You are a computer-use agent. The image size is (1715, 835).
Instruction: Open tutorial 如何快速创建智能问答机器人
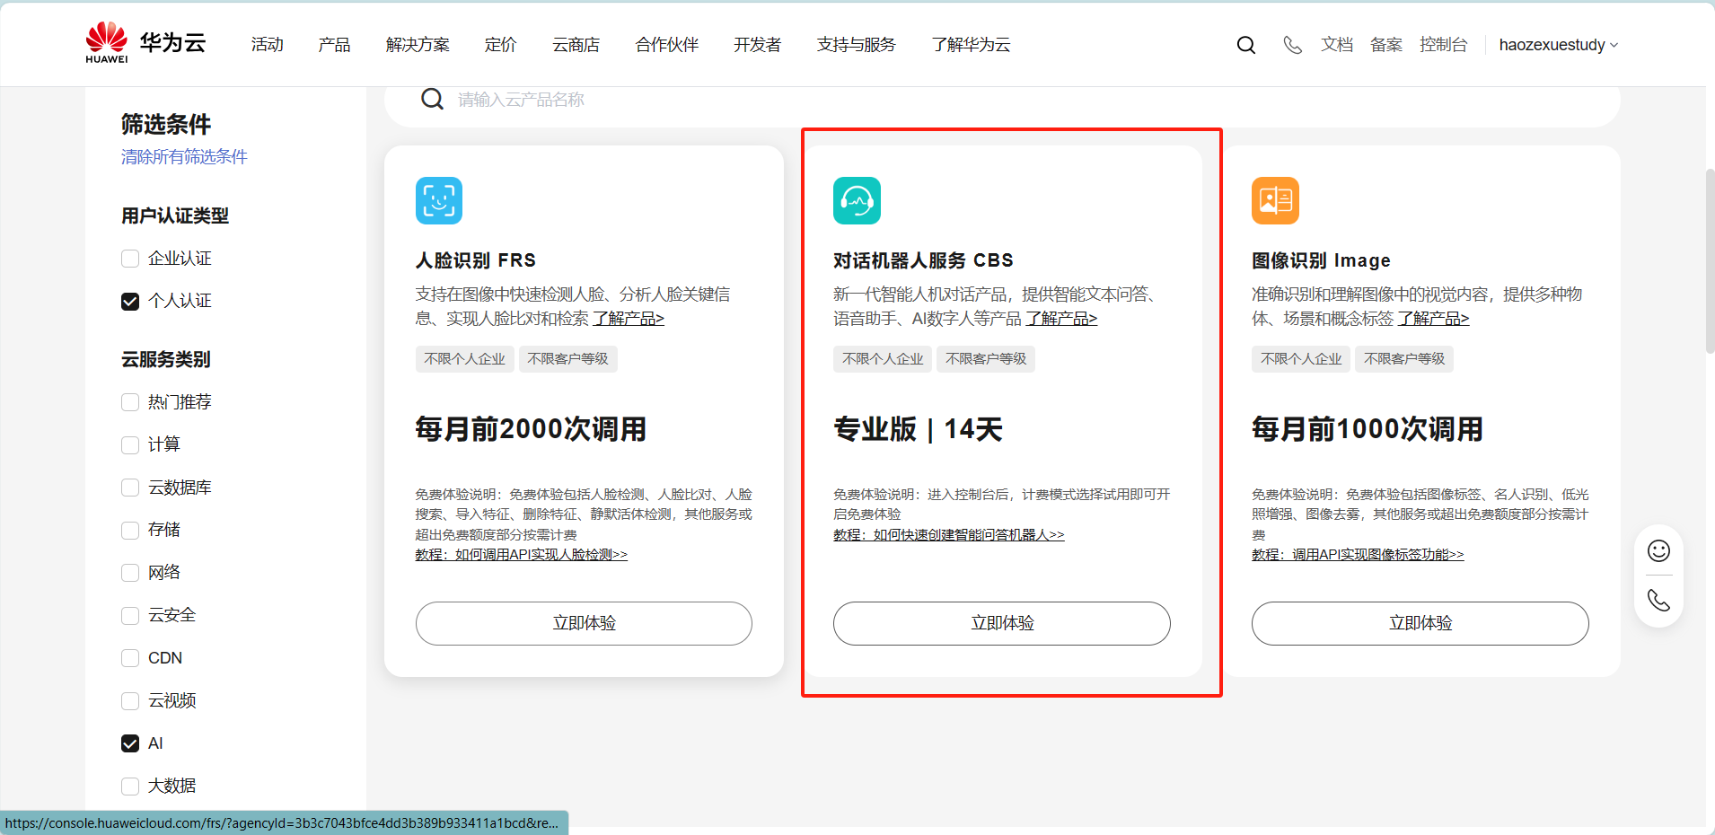949,535
